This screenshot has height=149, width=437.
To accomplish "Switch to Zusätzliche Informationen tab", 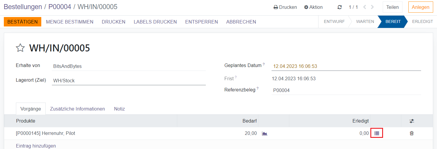I will [77, 109].
